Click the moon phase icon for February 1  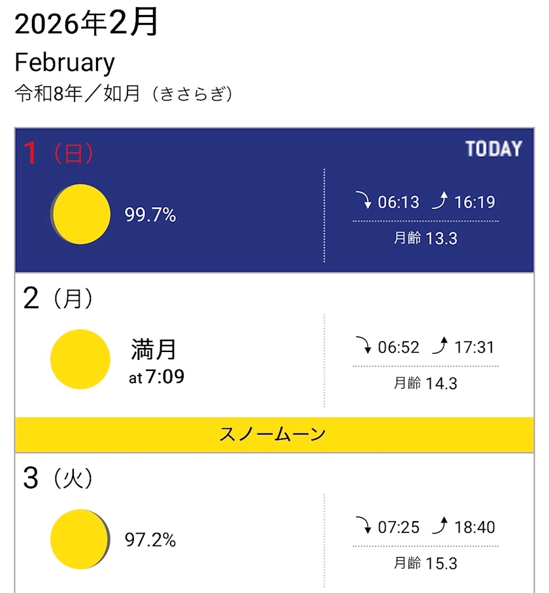81,214
